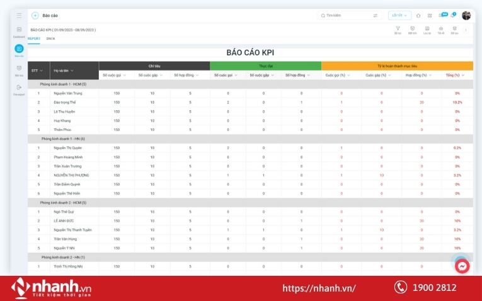Click the user avatar picture
Image resolution: width=482 pixels, height=301 pixels.
[x=466, y=15]
